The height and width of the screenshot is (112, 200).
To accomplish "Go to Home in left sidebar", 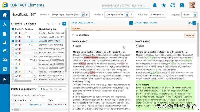I will (x=5, y=15).
